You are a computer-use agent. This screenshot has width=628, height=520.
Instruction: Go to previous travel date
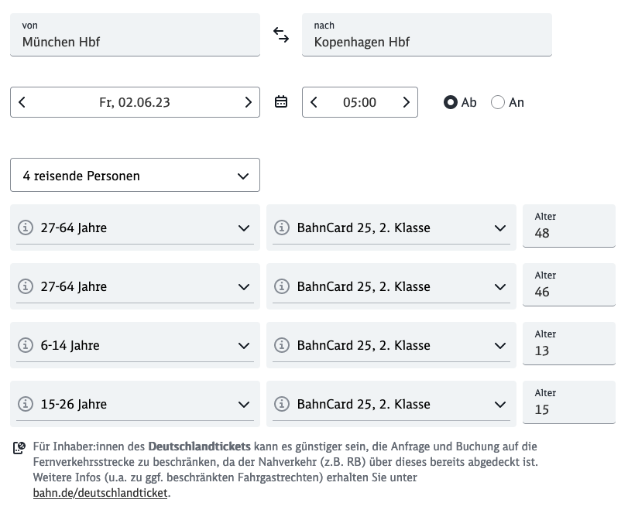point(22,102)
